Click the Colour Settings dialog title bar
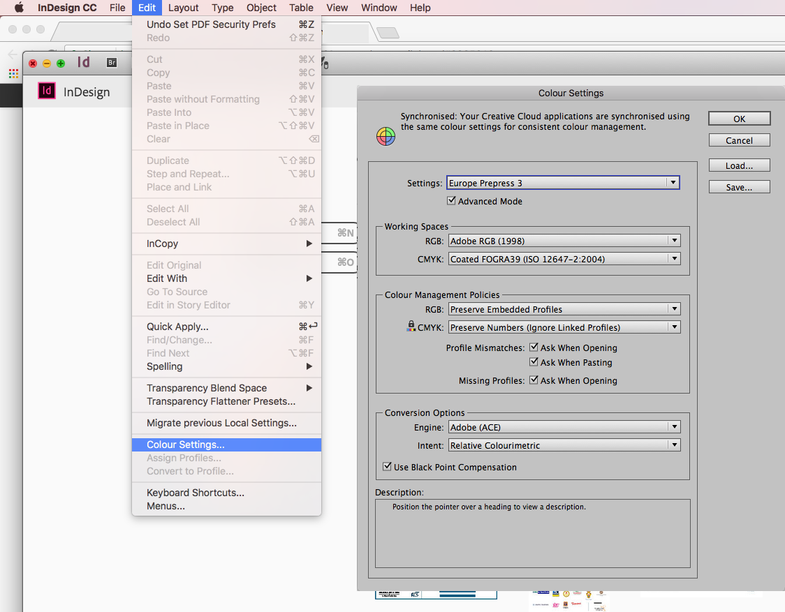785x612 pixels. [571, 93]
